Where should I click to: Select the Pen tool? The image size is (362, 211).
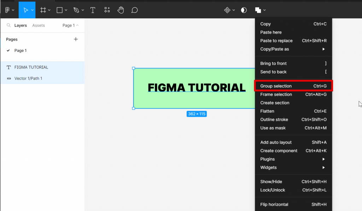coord(76,10)
